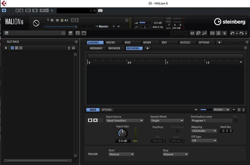
Task: Switch to the MIDI tab
Action: pos(128,43)
